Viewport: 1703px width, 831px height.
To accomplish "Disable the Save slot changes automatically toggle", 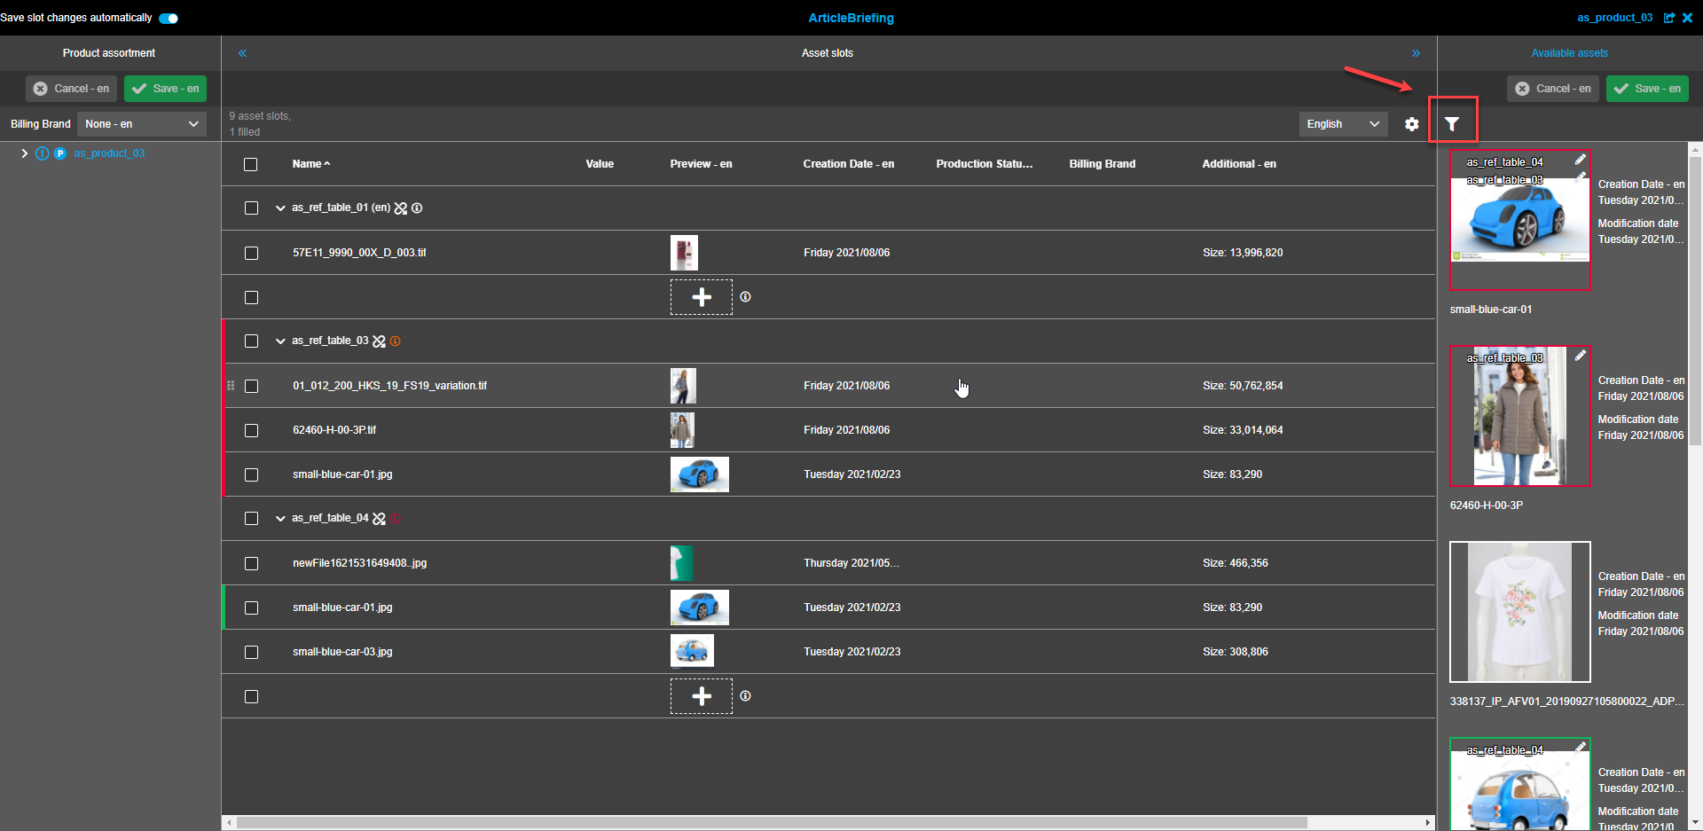I will click(168, 17).
